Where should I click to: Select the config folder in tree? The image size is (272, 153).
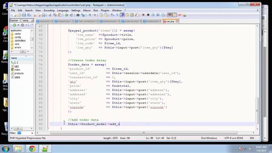click(18, 37)
